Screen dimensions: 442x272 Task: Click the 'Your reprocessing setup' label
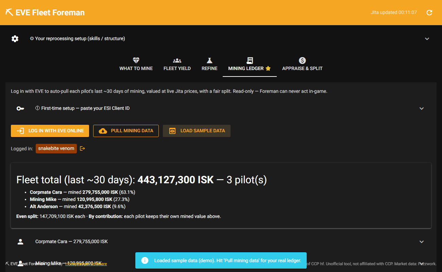(x=78, y=39)
